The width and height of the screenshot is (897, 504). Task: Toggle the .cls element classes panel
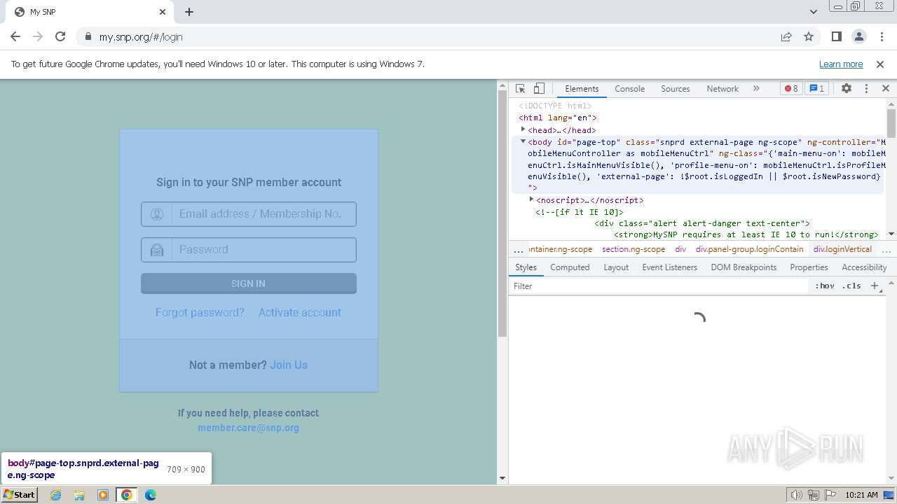tap(851, 286)
